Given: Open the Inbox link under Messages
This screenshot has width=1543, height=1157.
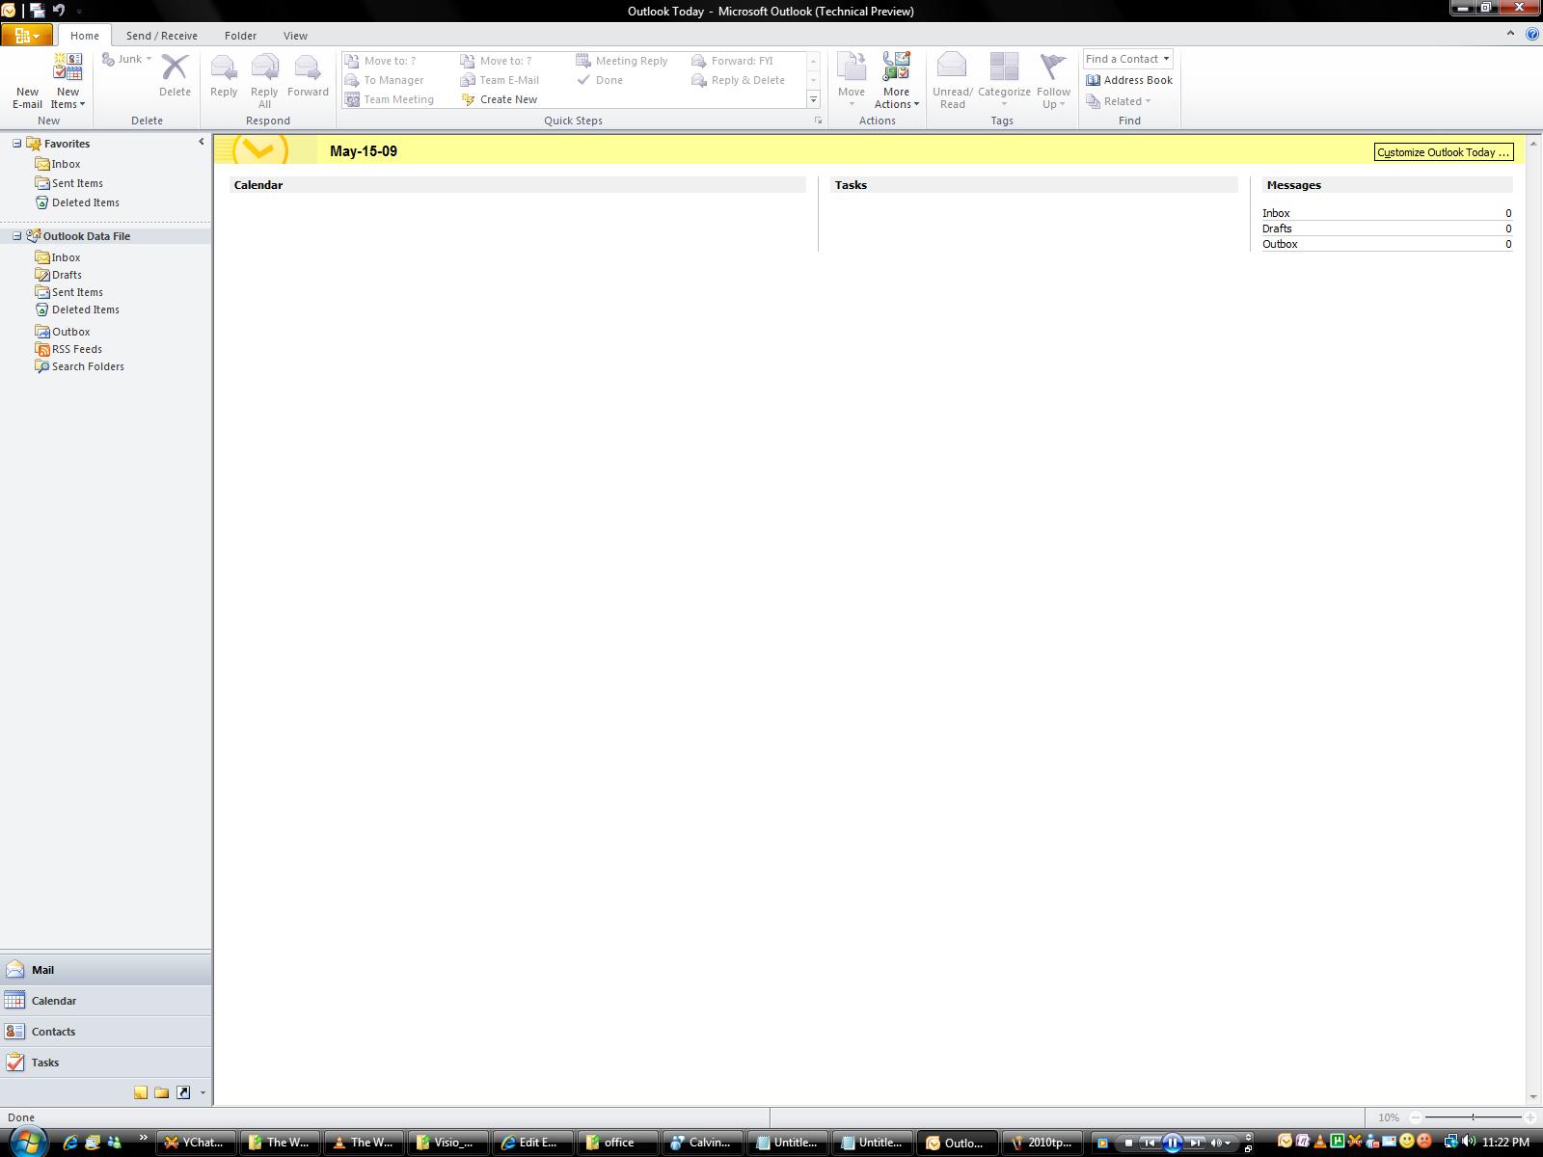Looking at the screenshot, I should [1276, 213].
